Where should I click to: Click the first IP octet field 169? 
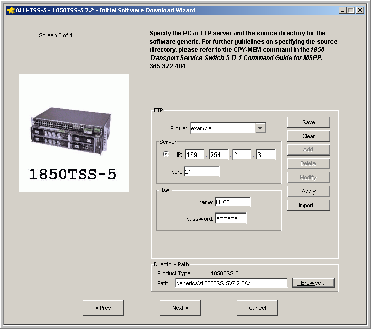pos(195,154)
